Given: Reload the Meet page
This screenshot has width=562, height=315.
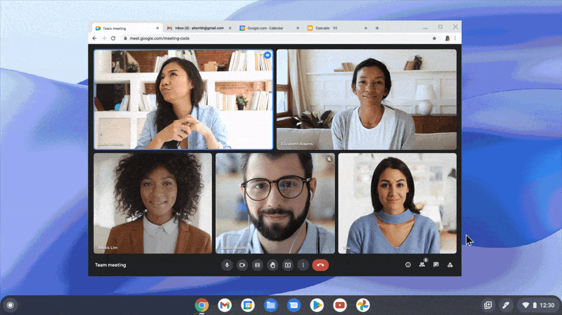Looking at the screenshot, I should tap(114, 38).
